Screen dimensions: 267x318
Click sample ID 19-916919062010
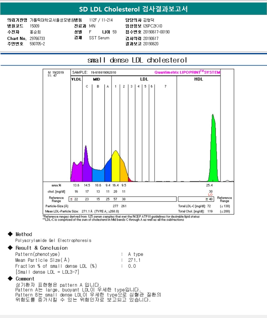click(x=103, y=72)
